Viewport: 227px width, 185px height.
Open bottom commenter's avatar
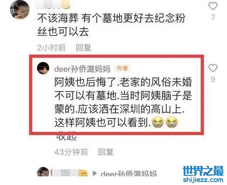point(43,172)
